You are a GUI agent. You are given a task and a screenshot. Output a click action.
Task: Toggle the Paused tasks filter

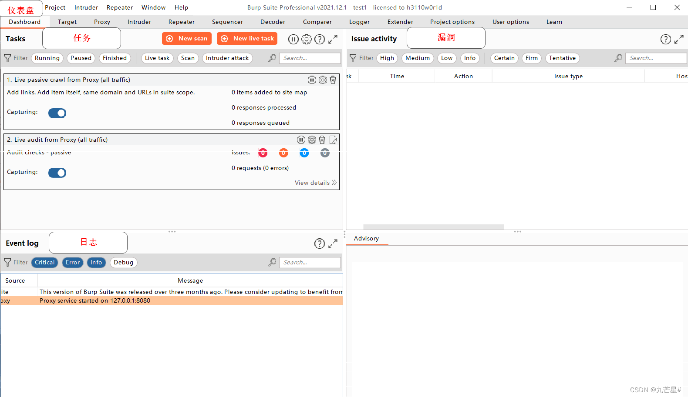(81, 58)
